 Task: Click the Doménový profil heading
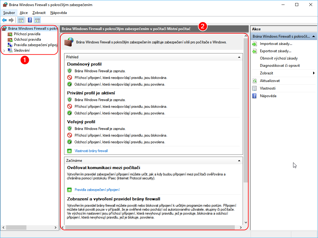(x=84, y=64)
